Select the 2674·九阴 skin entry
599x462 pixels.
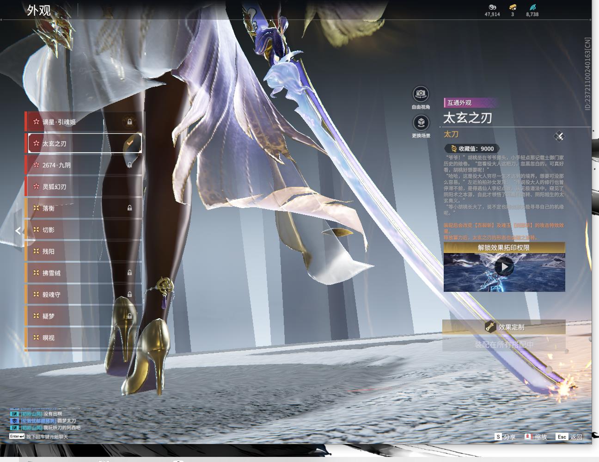(83, 165)
